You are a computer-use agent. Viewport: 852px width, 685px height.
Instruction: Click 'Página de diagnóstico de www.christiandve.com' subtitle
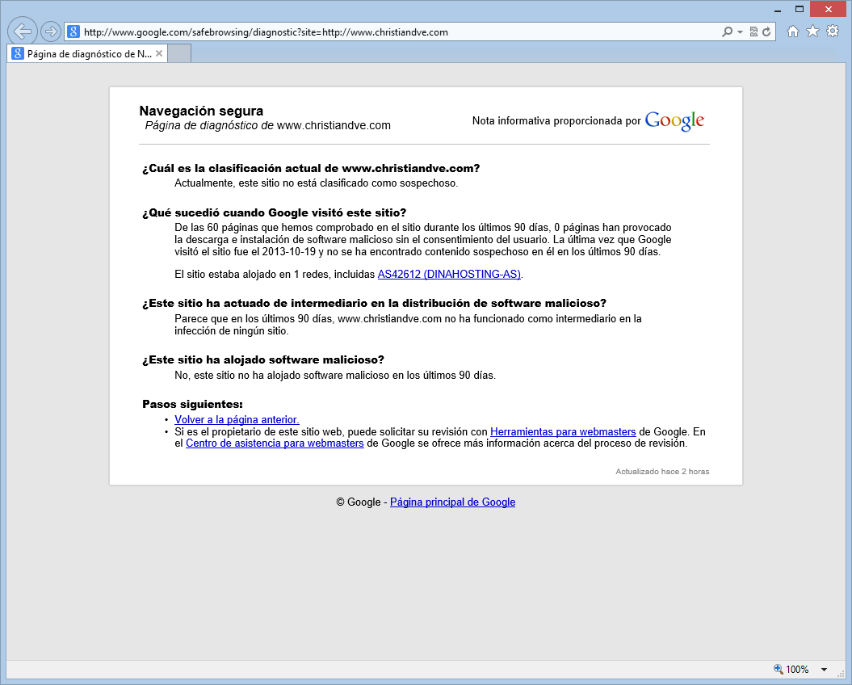click(x=268, y=125)
